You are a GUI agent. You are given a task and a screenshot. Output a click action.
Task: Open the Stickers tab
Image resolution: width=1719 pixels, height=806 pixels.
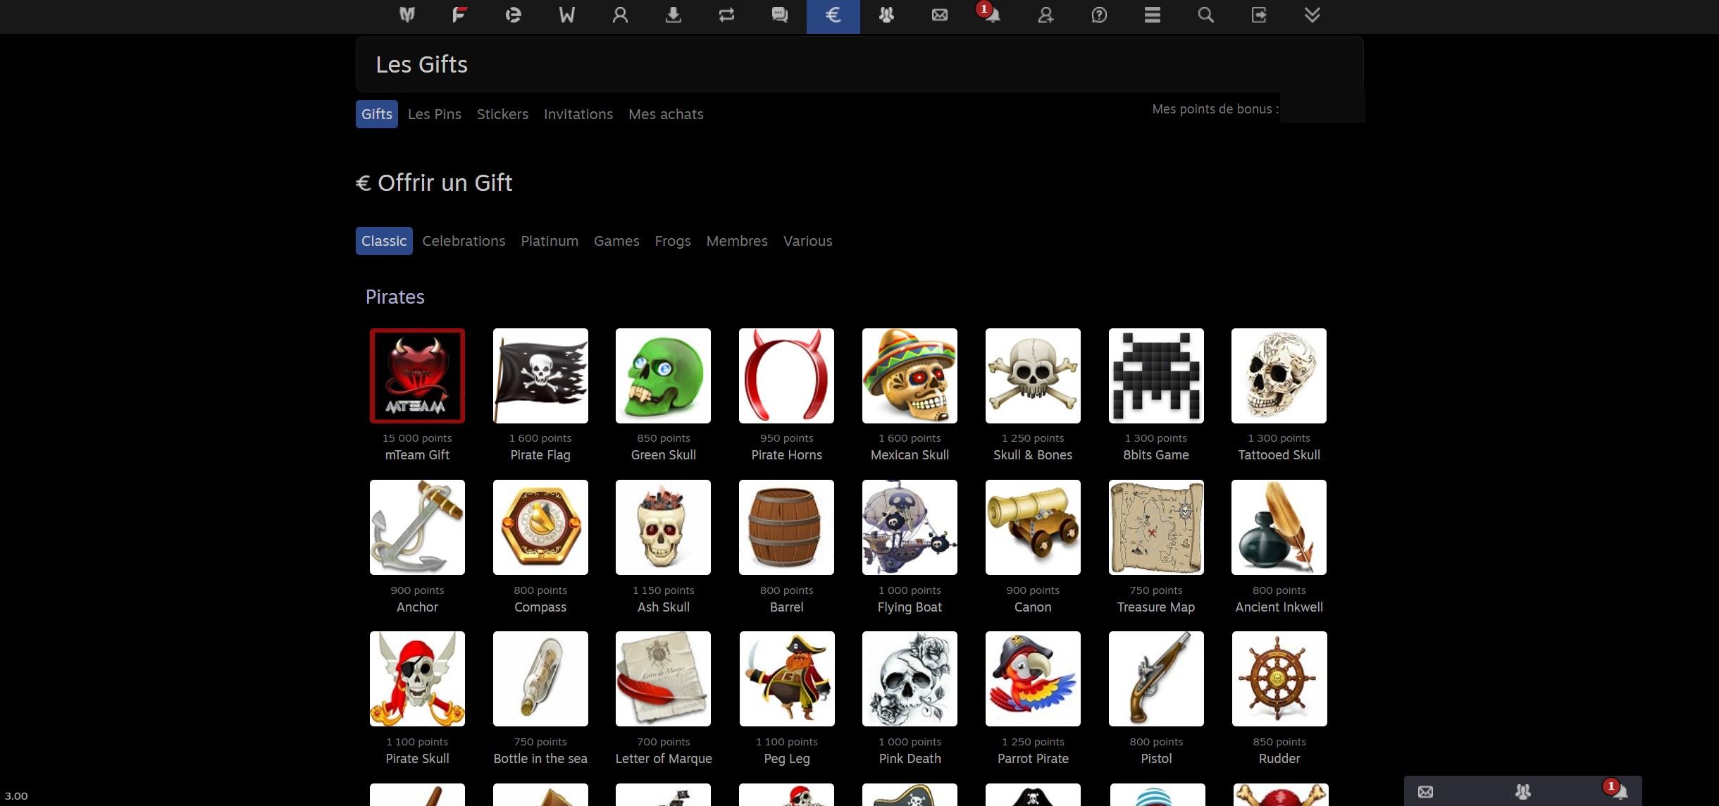[502, 114]
